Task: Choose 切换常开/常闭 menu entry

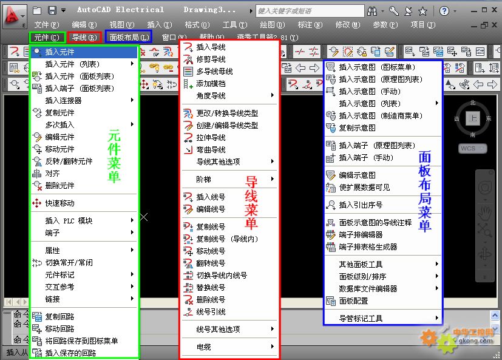Action: 84,263
